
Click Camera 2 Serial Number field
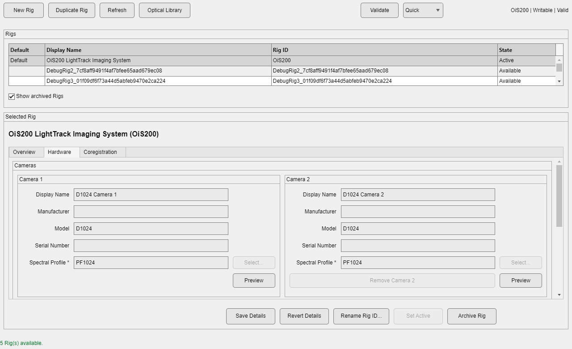tap(418, 246)
